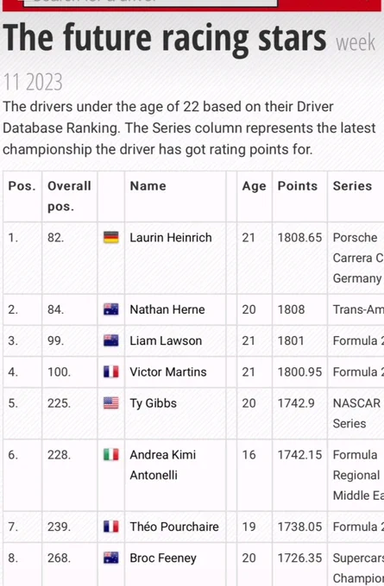This screenshot has width=384, height=586.
Task: Click the New Zealand flag beside Liam Lawson
Action: [111, 340]
